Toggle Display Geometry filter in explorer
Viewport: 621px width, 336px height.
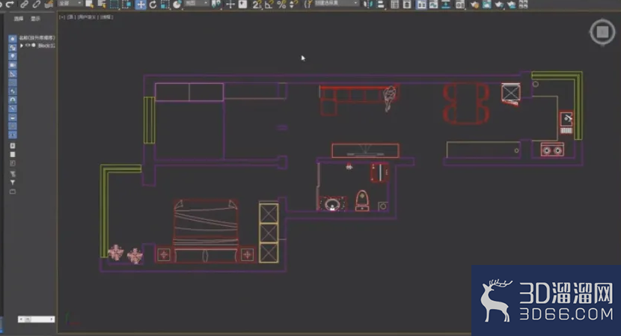pos(13,39)
